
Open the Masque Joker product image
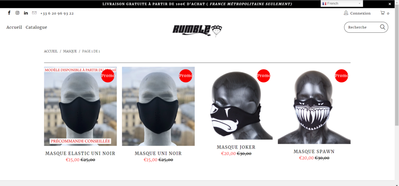tap(236, 105)
